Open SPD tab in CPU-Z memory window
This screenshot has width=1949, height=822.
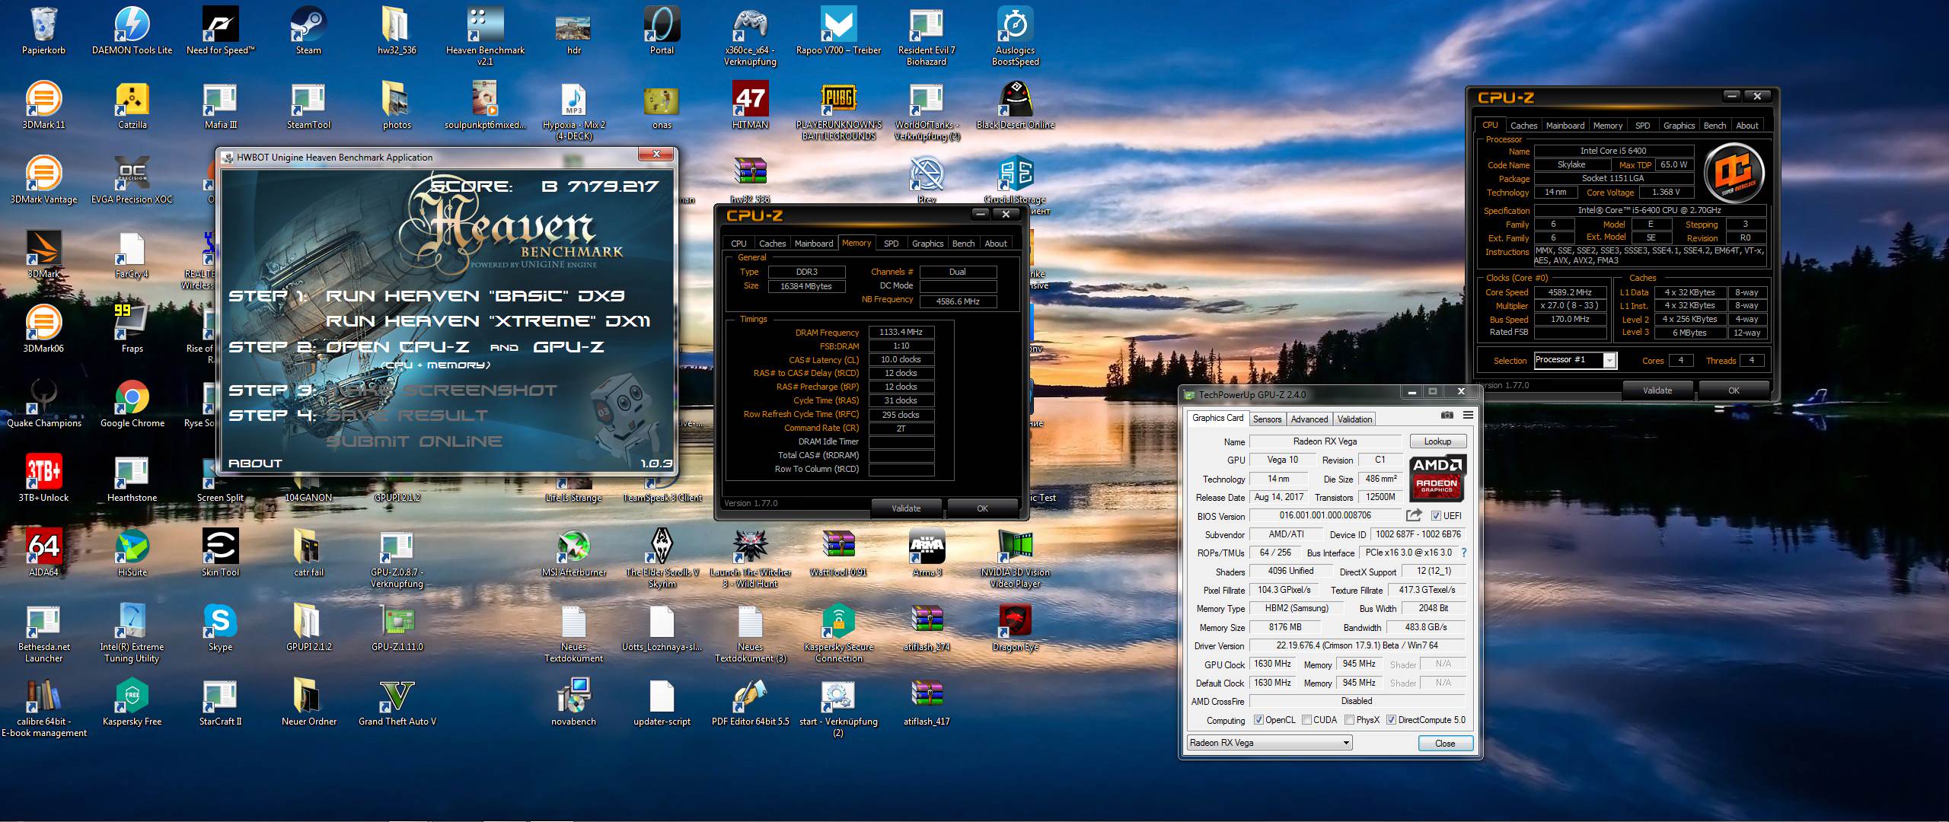891,244
